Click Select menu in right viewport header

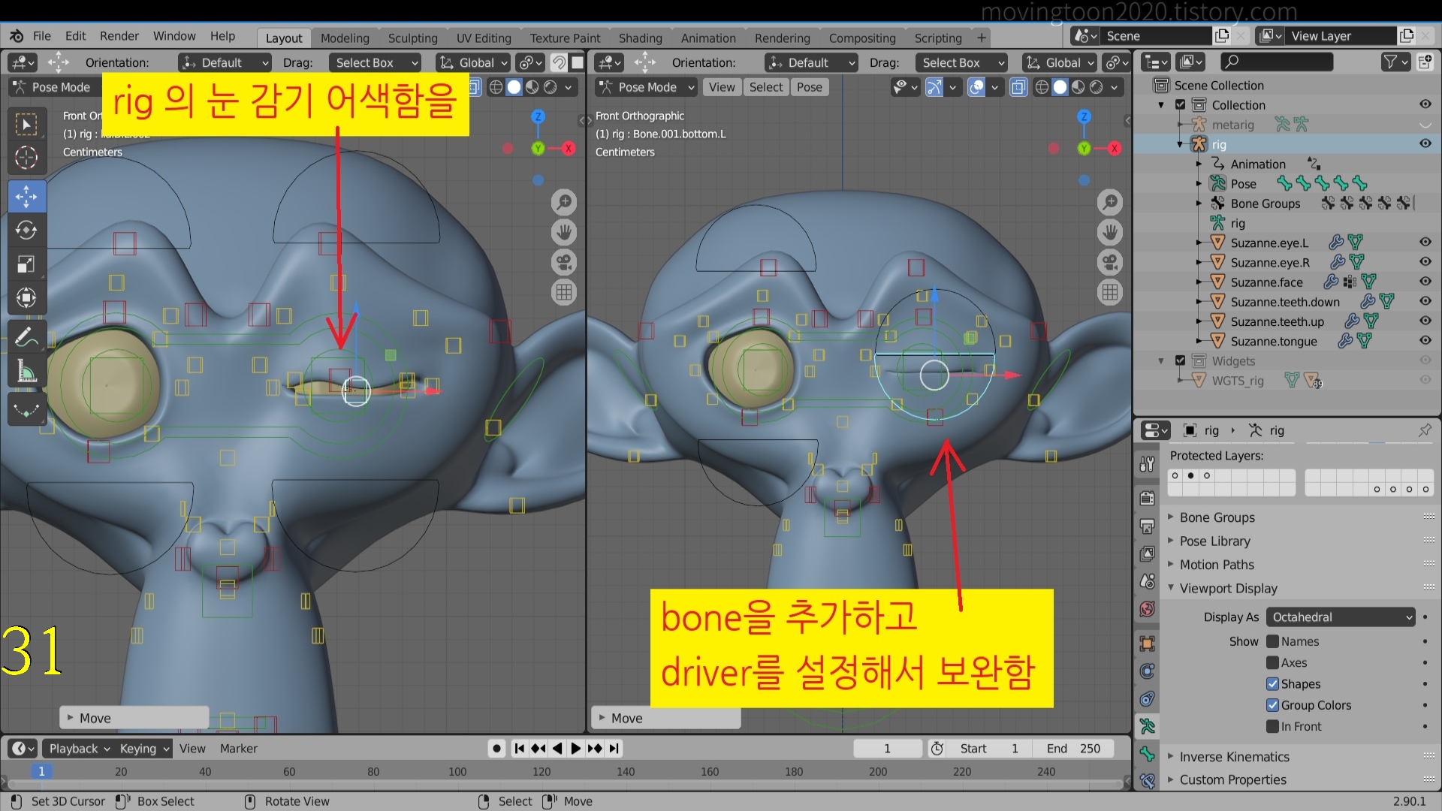pos(765,87)
